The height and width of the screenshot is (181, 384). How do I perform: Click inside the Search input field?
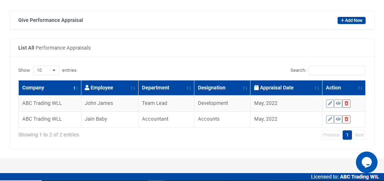336,70
